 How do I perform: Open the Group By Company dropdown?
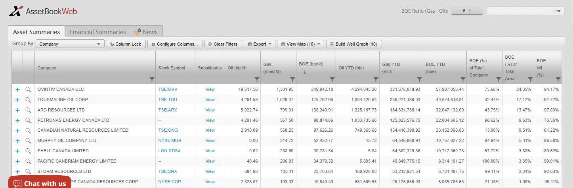click(x=70, y=44)
